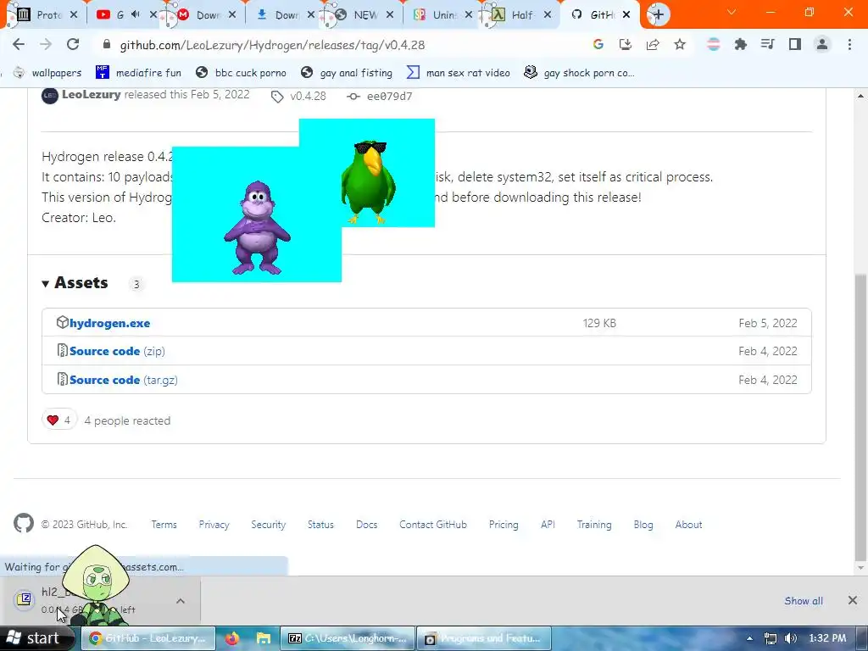Switch to the 7-Zip taskbar window
Image resolution: width=868 pixels, height=651 pixels.
348,638
